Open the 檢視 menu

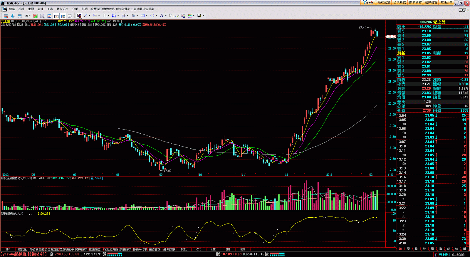(x=21, y=9)
